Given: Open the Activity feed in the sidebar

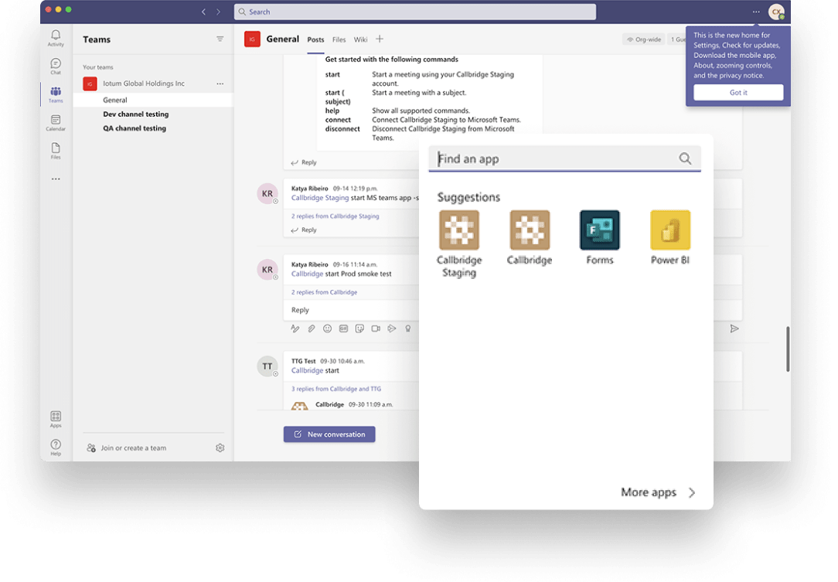Looking at the screenshot, I should (55, 37).
